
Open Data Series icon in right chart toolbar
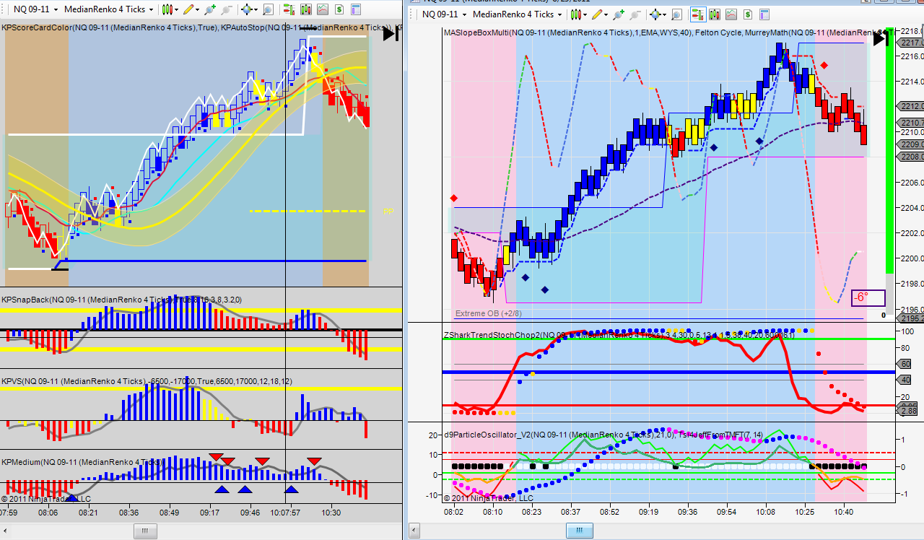[715, 14]
